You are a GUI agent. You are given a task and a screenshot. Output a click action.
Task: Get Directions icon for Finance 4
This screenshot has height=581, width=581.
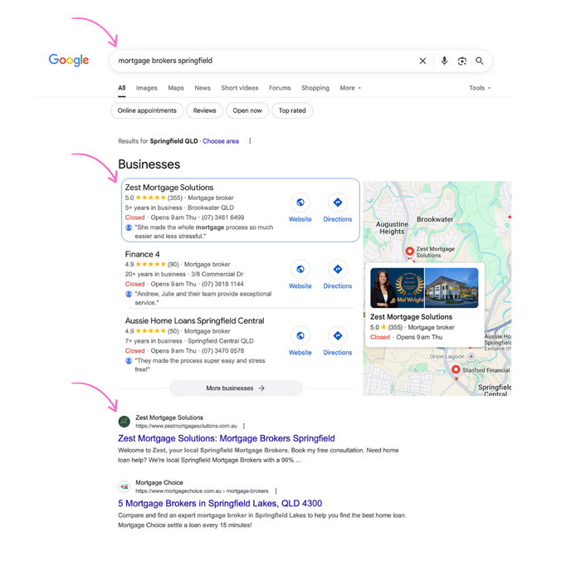point(338,269)
